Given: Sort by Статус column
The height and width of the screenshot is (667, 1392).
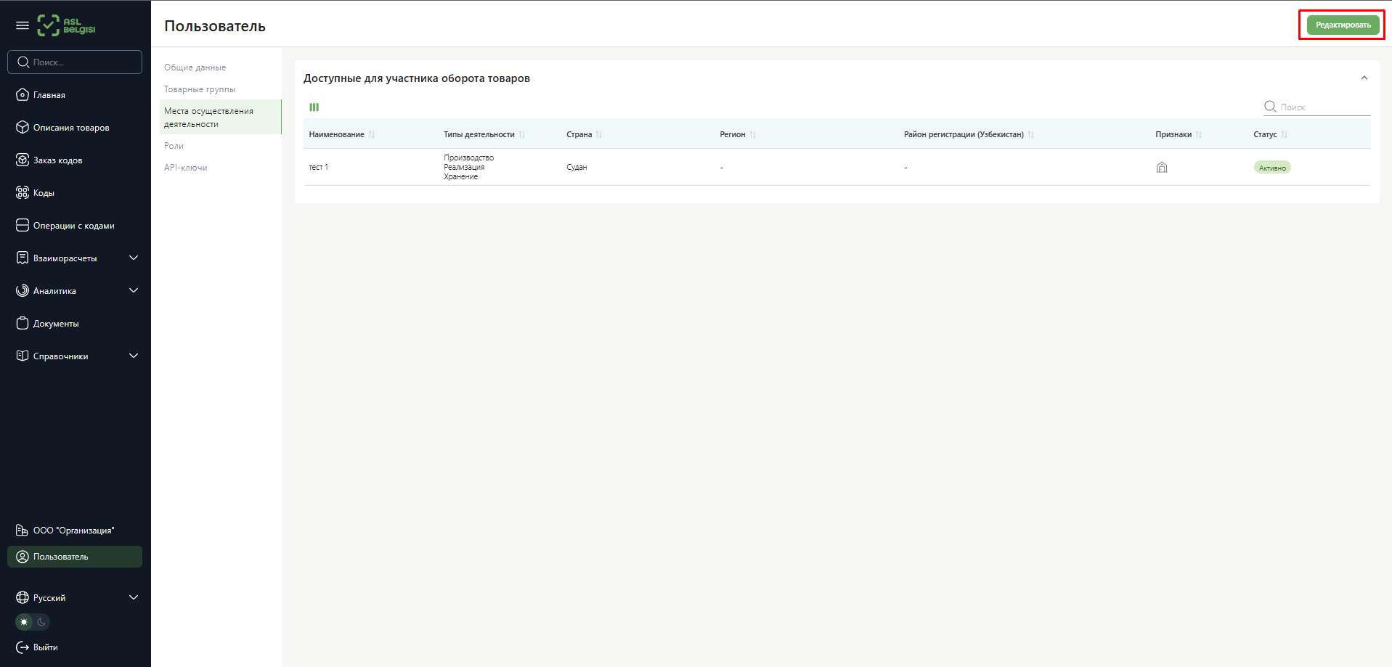Looking at the screenshot, I should click(x=1284, y=134).
